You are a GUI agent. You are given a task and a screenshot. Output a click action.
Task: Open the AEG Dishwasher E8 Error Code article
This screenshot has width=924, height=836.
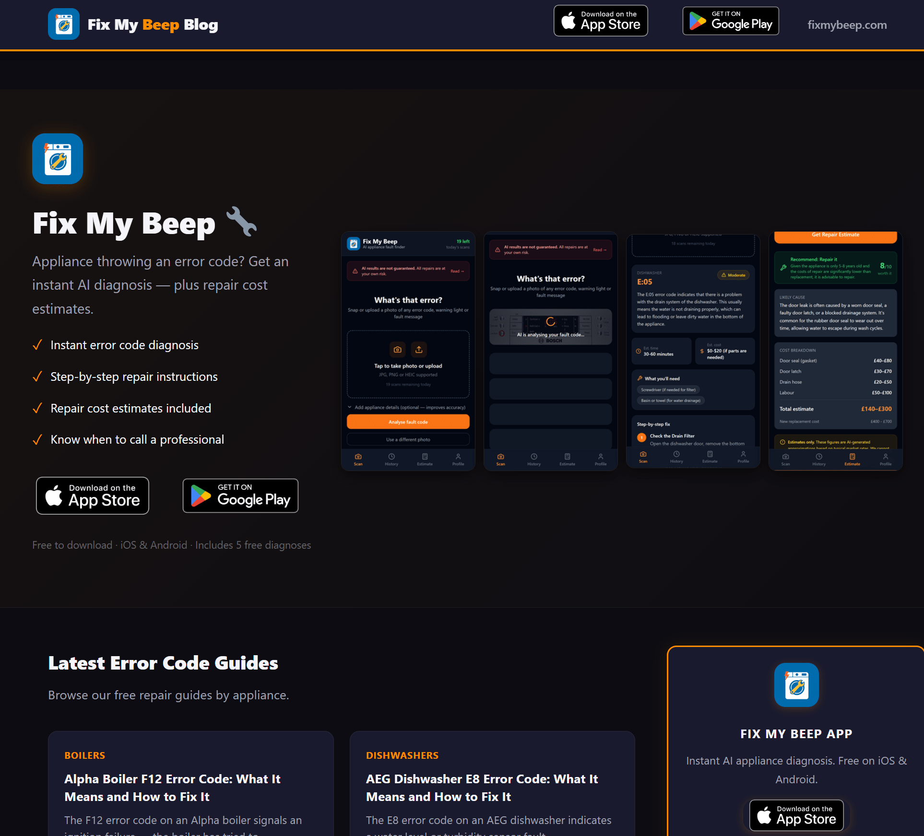(482, 788)
